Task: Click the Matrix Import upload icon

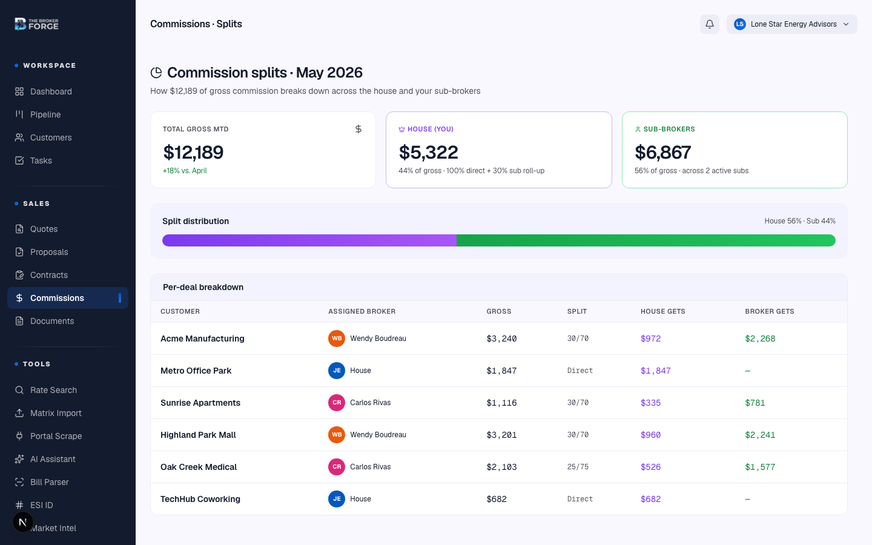Action: click(x=19, y=413)
